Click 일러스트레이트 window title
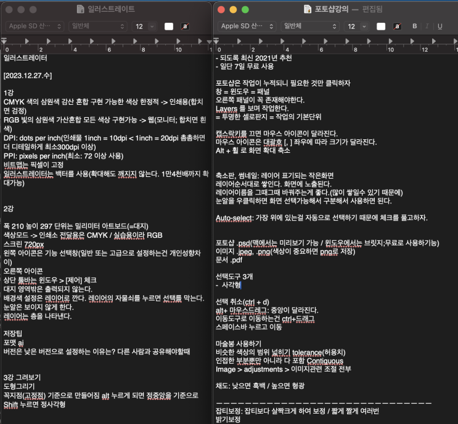The image size is (458, 424). [x=112, y=9]
